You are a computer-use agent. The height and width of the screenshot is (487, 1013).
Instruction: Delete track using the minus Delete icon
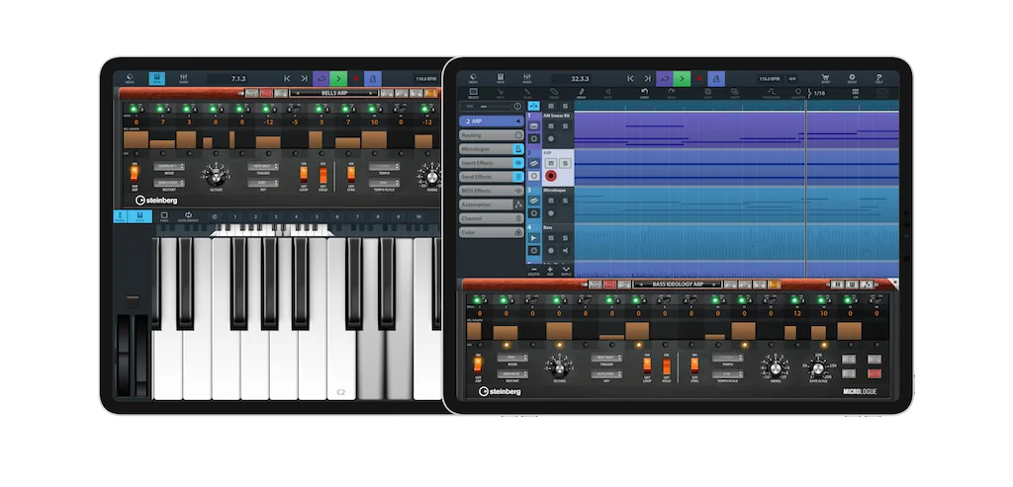(533, 271)
